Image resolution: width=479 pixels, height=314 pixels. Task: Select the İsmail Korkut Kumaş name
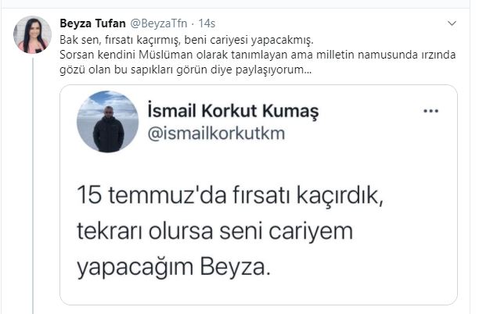[233, 110]
